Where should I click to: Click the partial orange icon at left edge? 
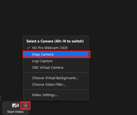0,98
